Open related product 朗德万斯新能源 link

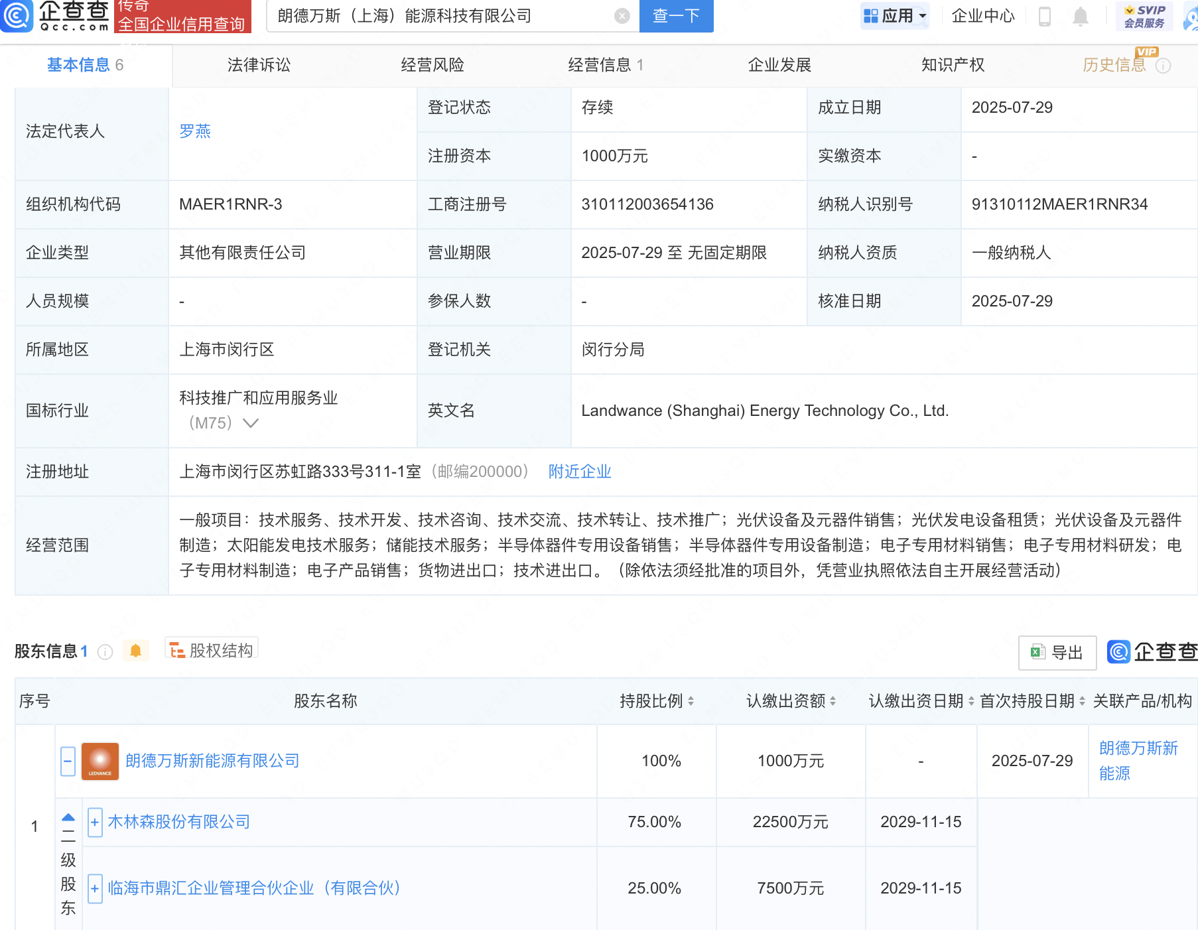coord(1138,761)
